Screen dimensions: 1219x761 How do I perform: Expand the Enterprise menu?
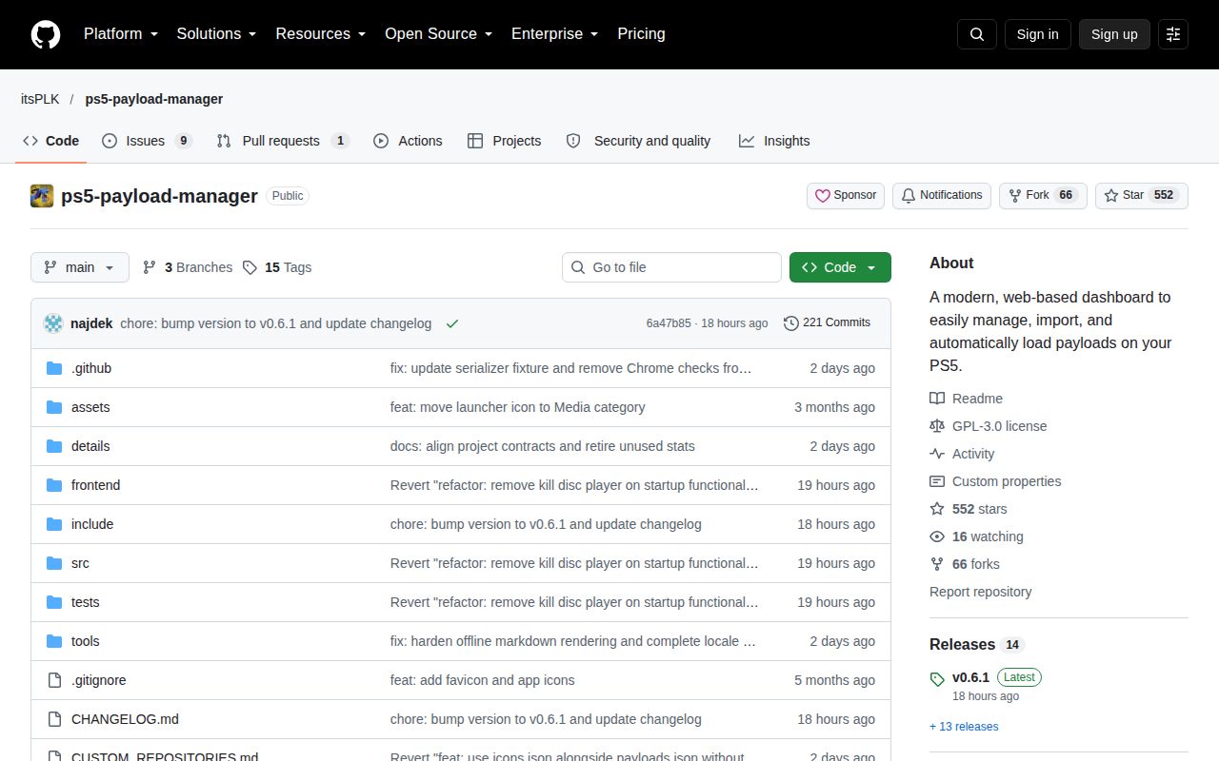click(x=554, y=33)
